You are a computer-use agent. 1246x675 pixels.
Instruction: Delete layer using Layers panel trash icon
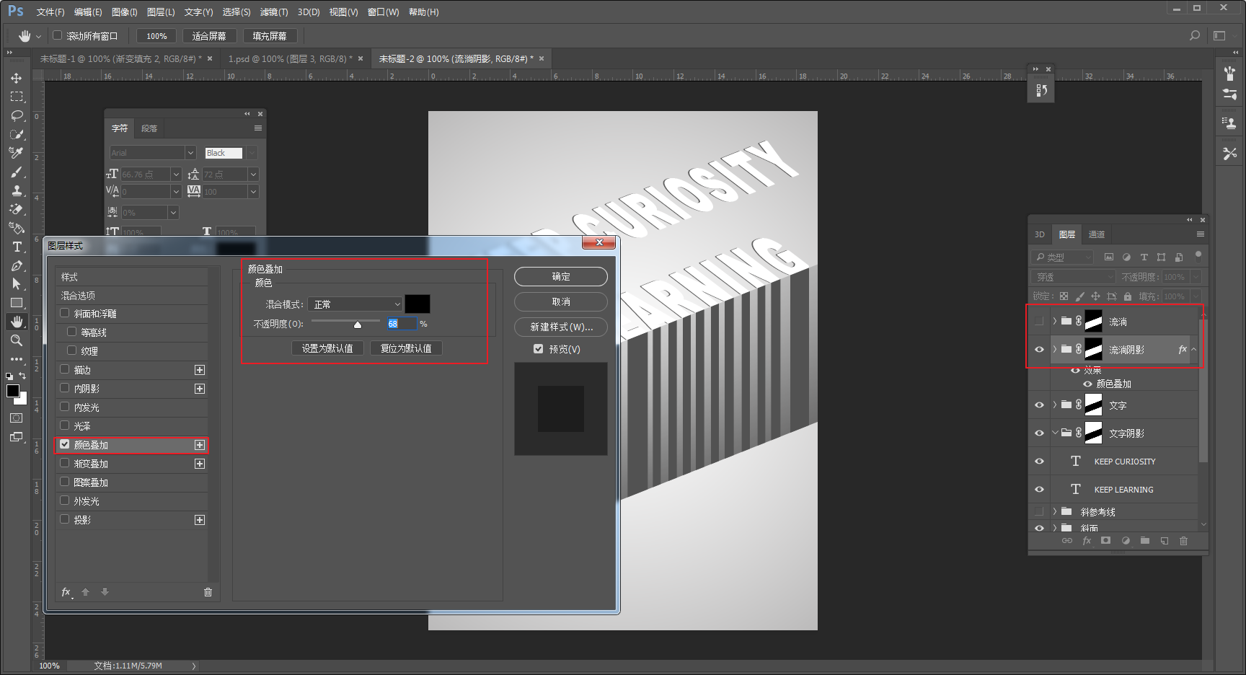click(x=1183, y=541)
